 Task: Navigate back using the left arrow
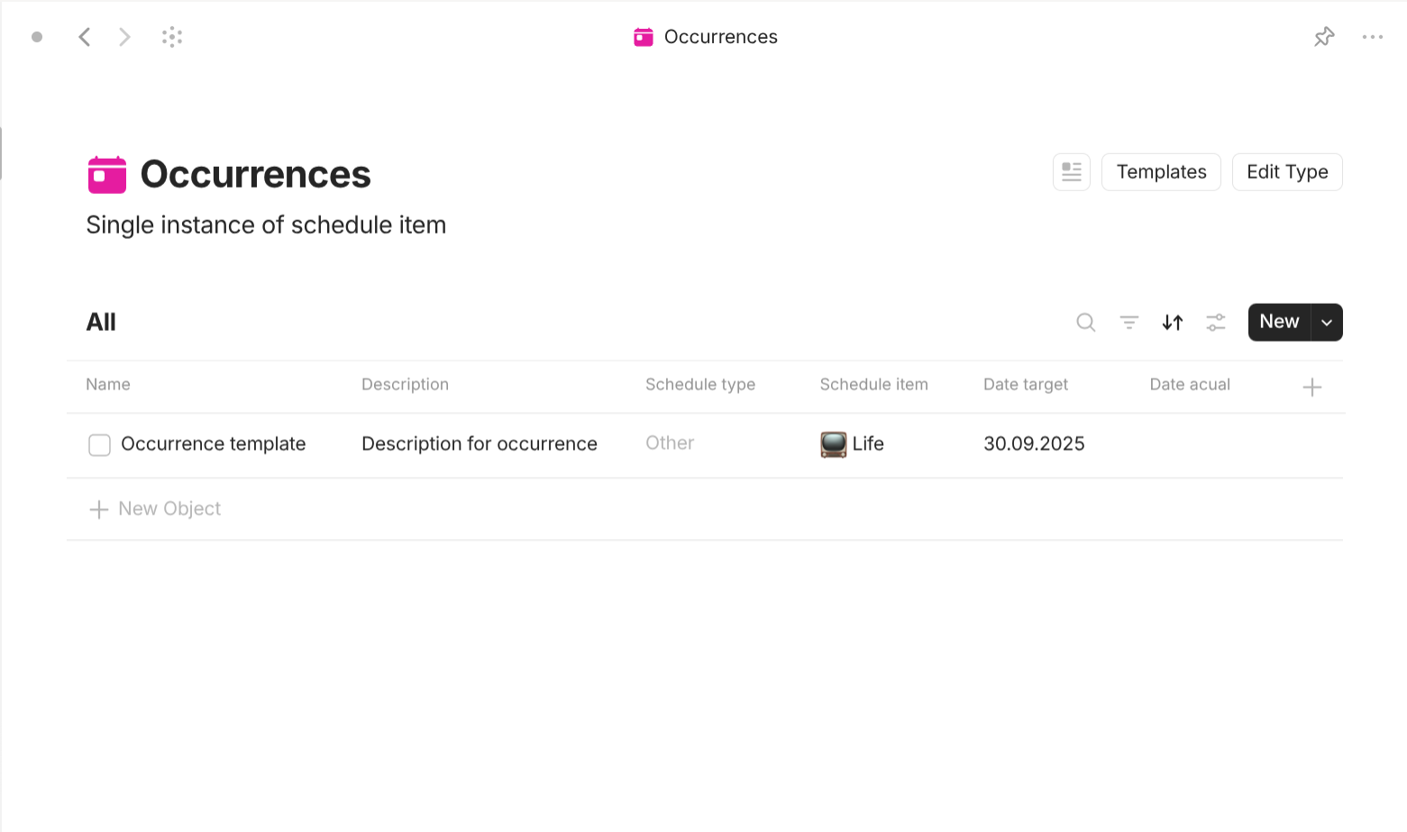[x=84, y=36]
